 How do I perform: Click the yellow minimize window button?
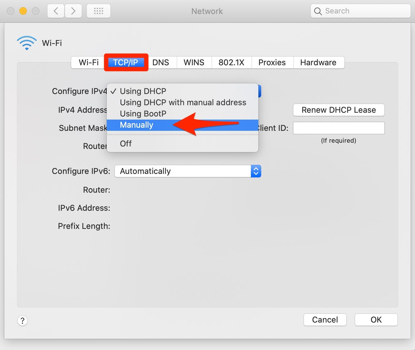(x=23, y=11)
